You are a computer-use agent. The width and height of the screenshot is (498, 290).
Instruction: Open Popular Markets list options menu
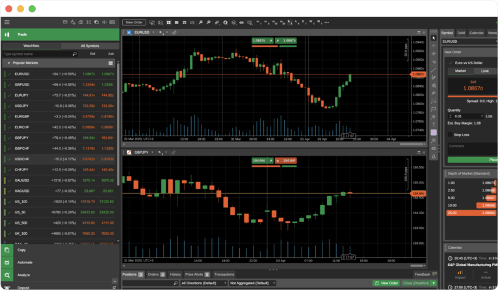(111, 64)
